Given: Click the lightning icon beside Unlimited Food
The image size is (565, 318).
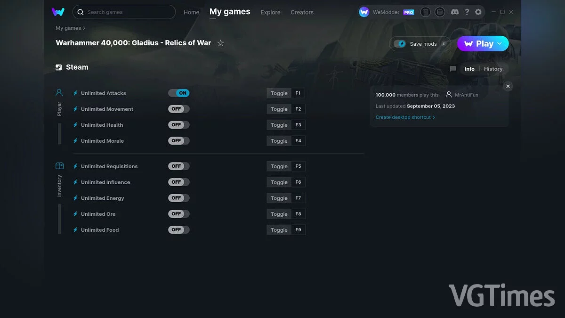Looking at the screenshot, I should point(75,230).
